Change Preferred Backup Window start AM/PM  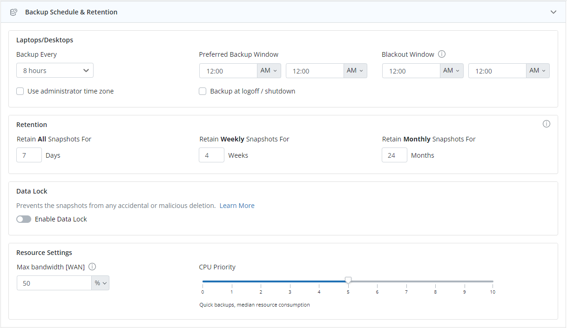coord(269,71)
